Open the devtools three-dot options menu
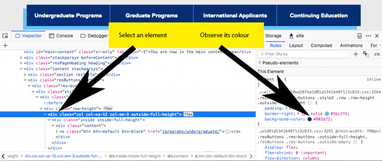The image size is (382, 161). [368, 36]
